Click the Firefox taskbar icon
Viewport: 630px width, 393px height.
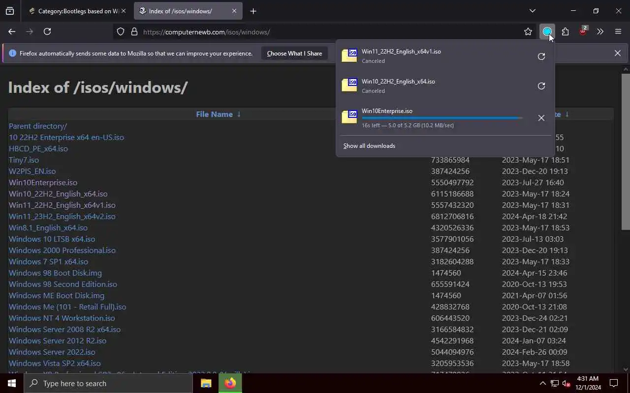230,383
